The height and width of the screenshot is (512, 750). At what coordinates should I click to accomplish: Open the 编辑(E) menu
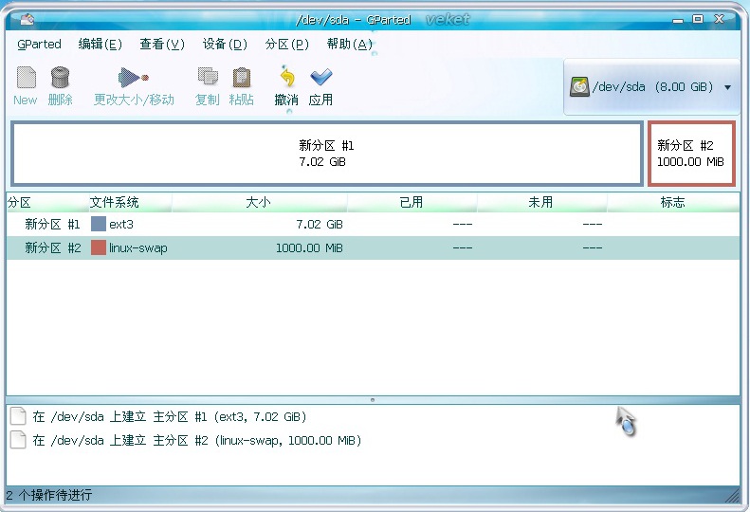point(101,45)
